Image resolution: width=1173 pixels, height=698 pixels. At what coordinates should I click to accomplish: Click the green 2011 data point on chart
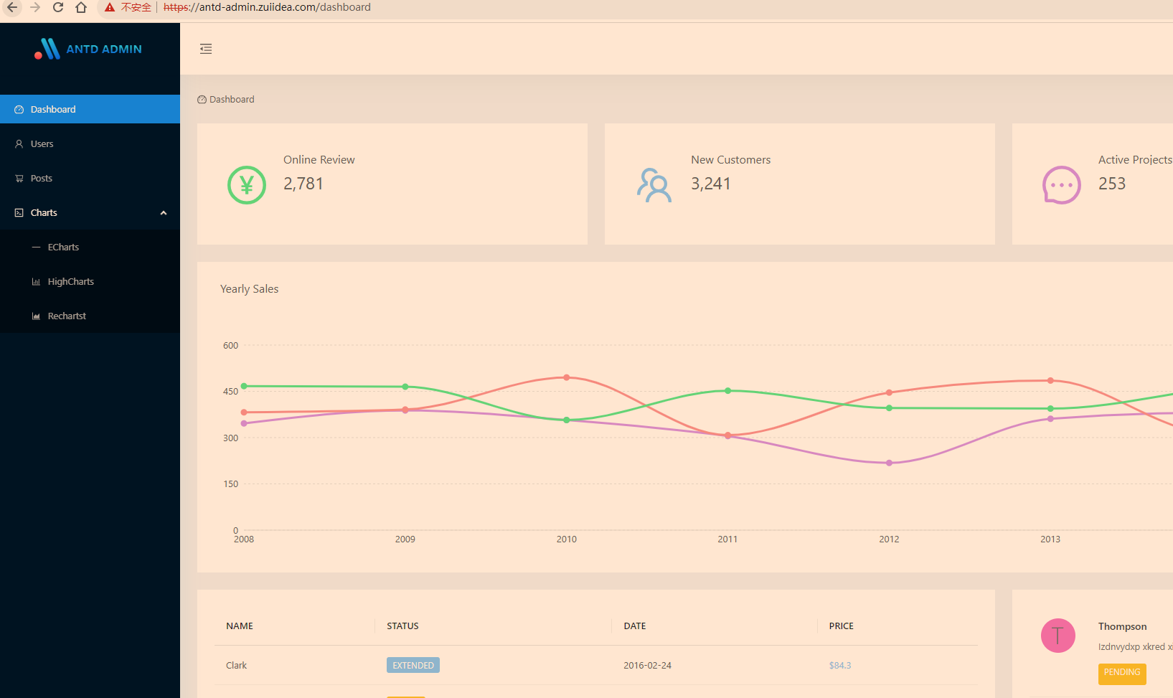727,391
